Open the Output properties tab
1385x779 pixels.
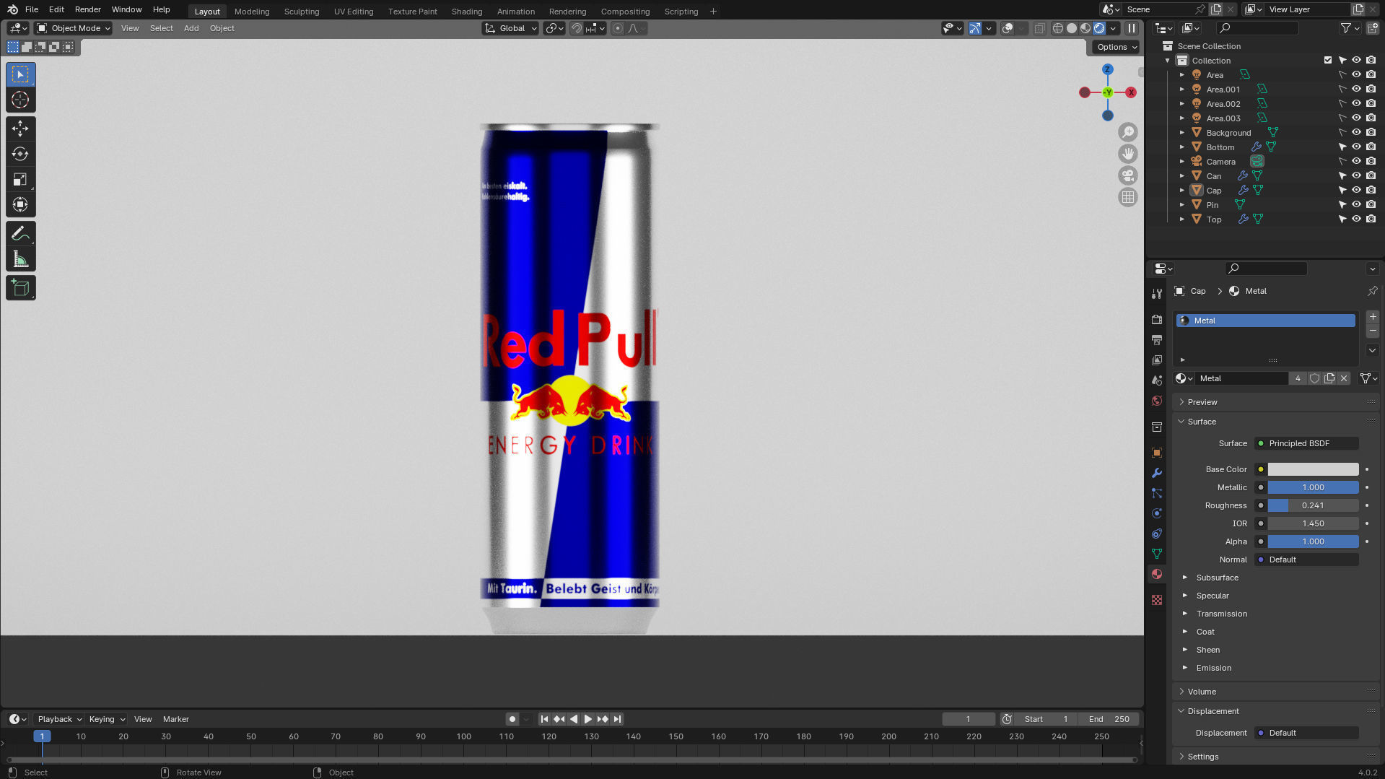pyautogui.click(x=1157, y=340)
